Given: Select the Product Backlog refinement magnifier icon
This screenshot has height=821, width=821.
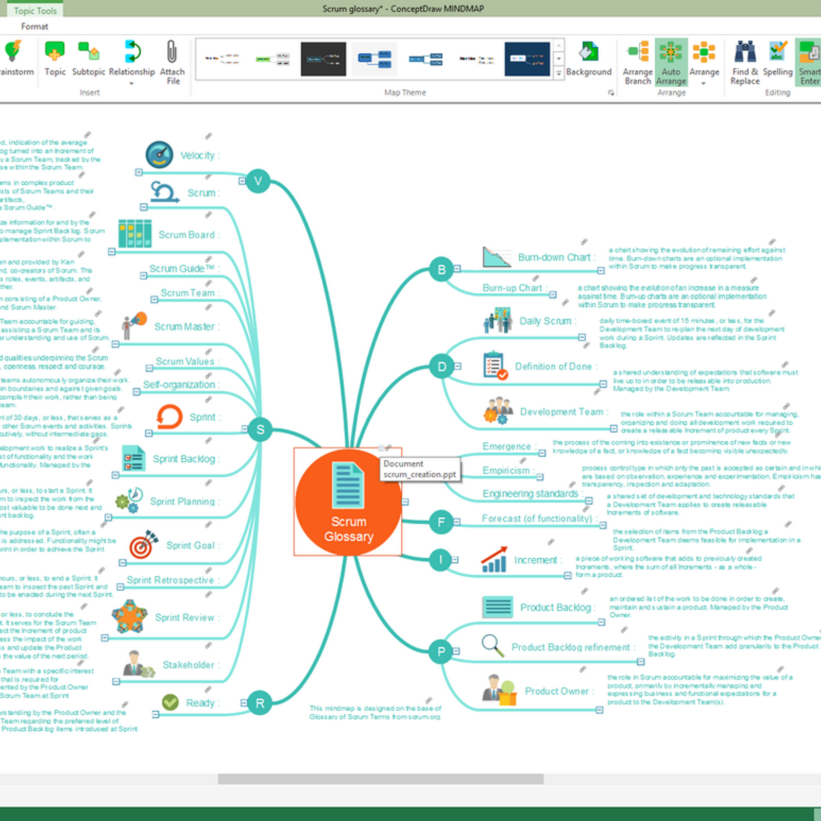Looking at the screenshot, I should point(493,646).
